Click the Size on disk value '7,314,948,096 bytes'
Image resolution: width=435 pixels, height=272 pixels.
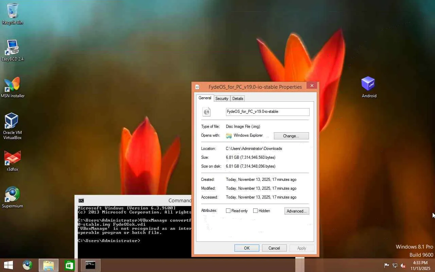(258, 166)
